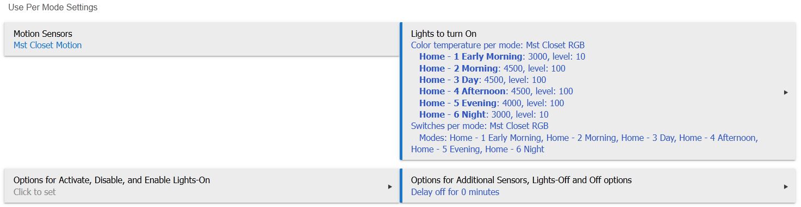The height and width of the screenshot is (207, 801).
Task: Select the Home - 4 Afternoon row
Action: coord(496,92)
